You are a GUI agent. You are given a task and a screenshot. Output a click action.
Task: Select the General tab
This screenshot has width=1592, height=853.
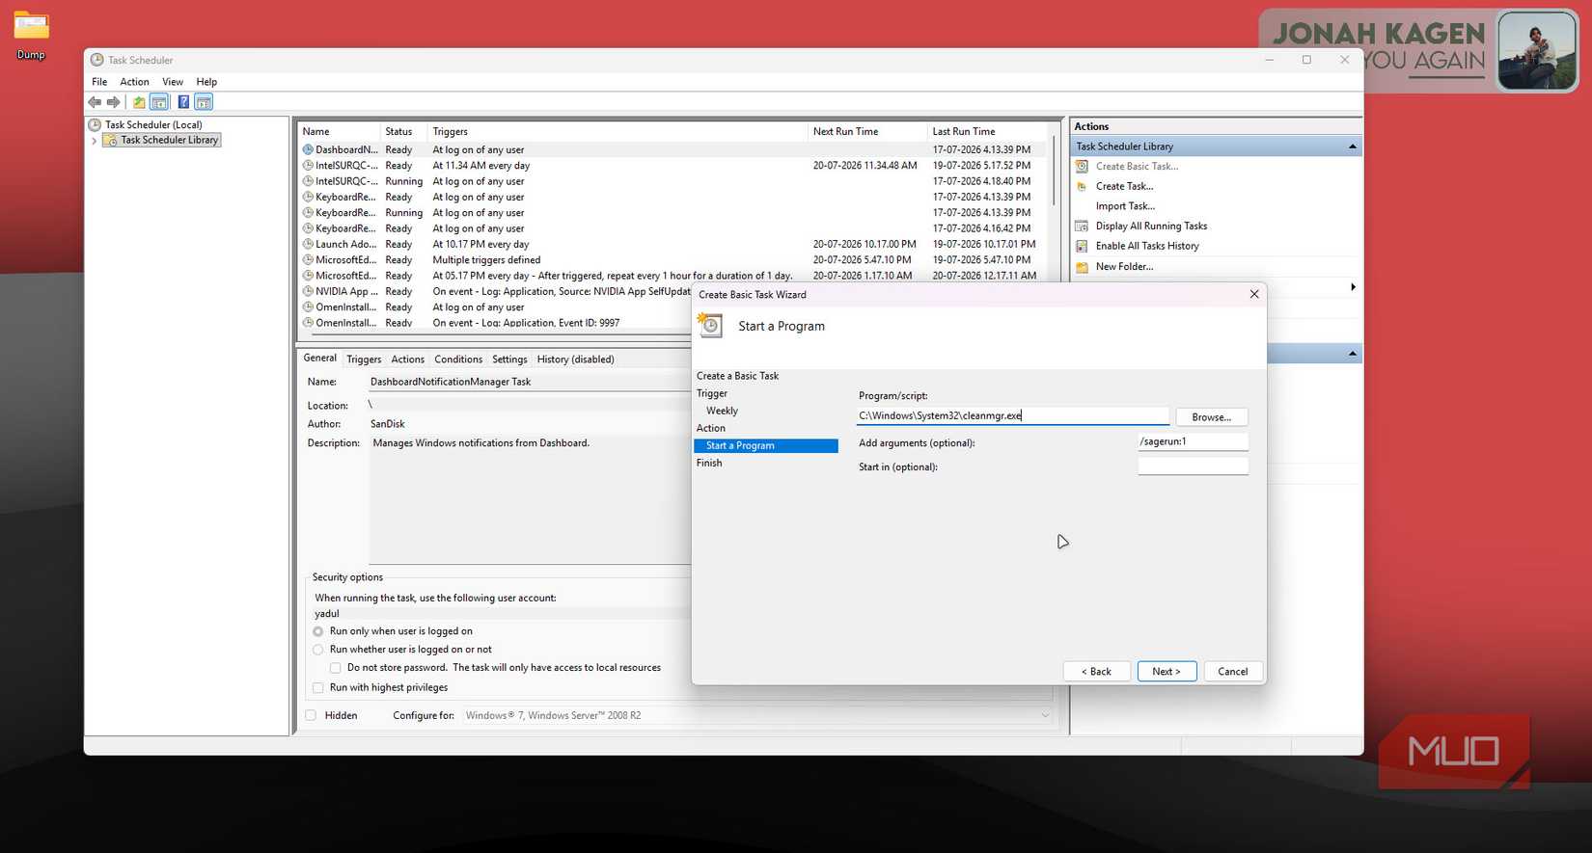[319, 359]
